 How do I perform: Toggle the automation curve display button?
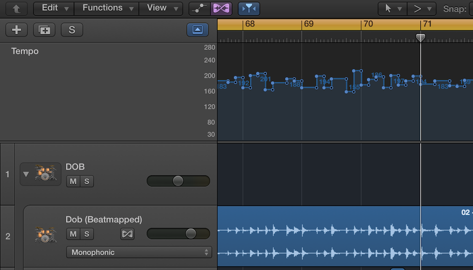200,8
